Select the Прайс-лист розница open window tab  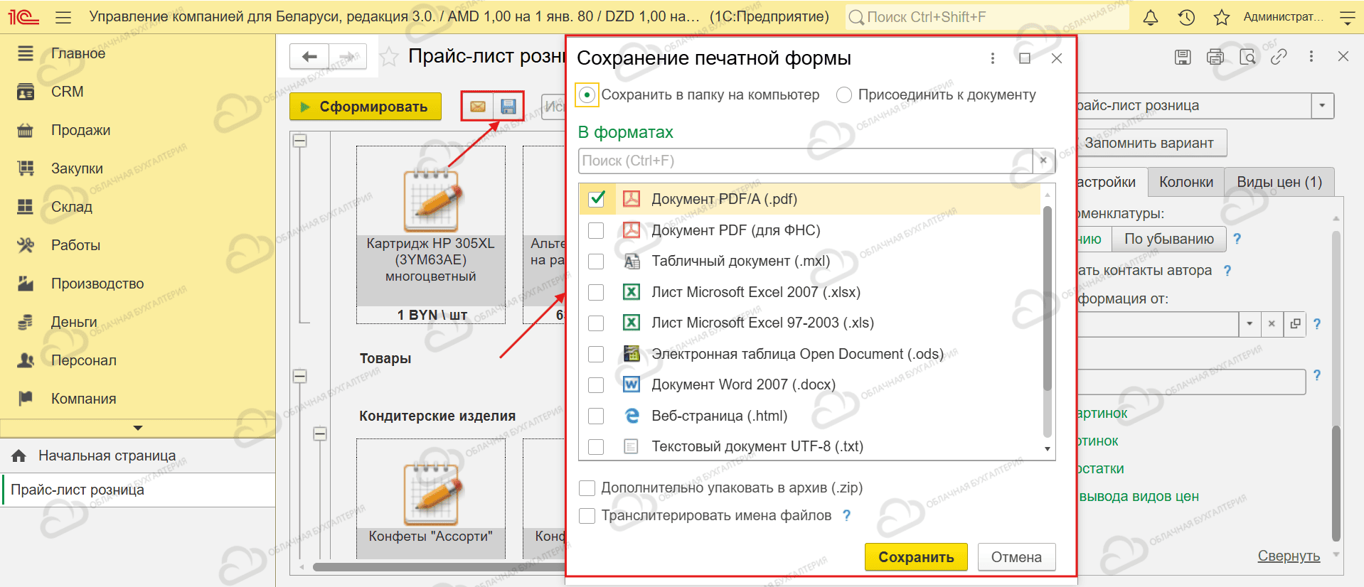[78, 490]
